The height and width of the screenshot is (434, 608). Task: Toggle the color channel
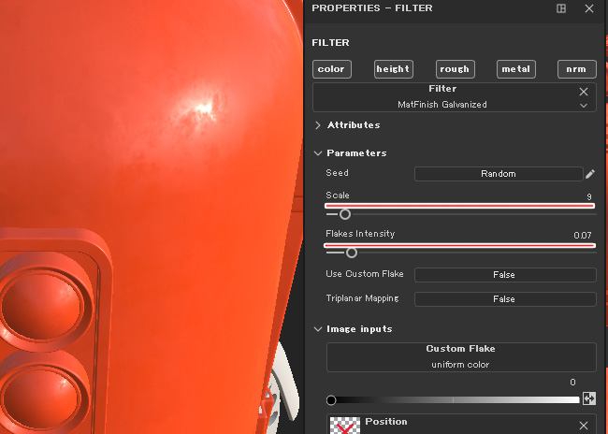pyautogui.click(x=331, y=69)
